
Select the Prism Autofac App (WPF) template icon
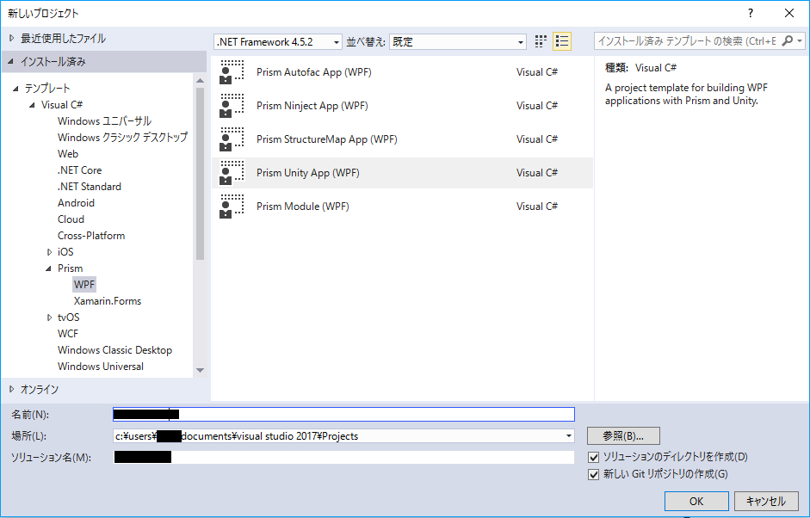(x=233, y=71)
